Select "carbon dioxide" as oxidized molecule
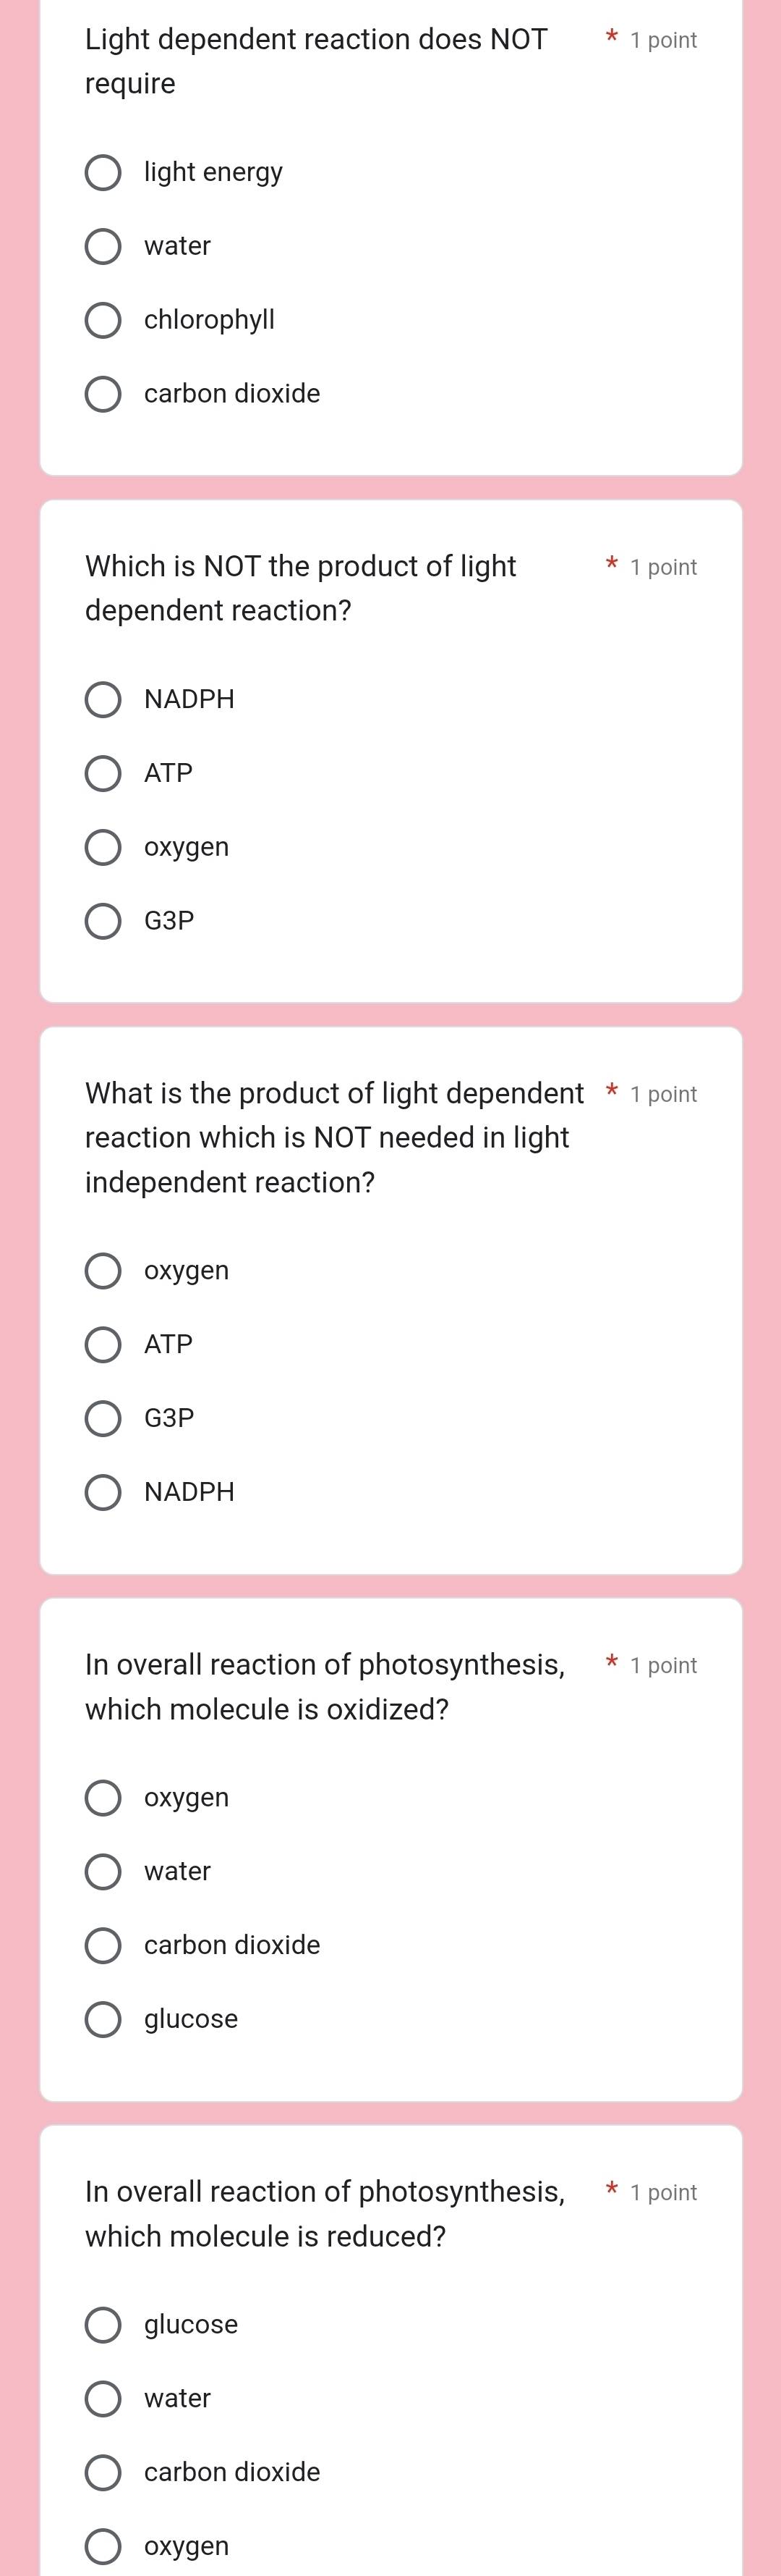The image size is (781, 2576). [103, 1945]
